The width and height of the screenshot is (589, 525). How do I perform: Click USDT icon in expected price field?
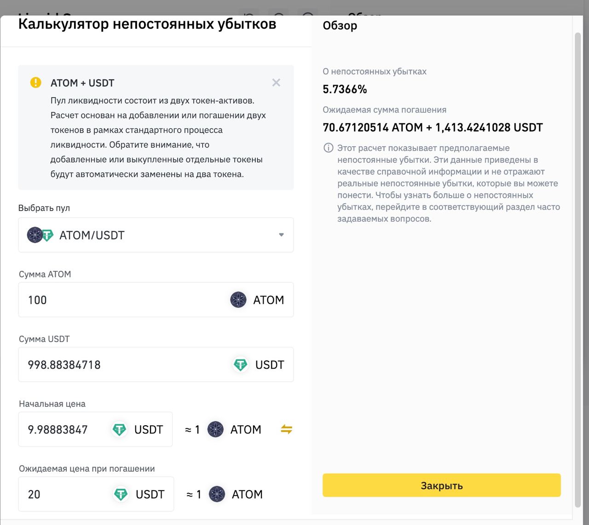coord(121,494)
